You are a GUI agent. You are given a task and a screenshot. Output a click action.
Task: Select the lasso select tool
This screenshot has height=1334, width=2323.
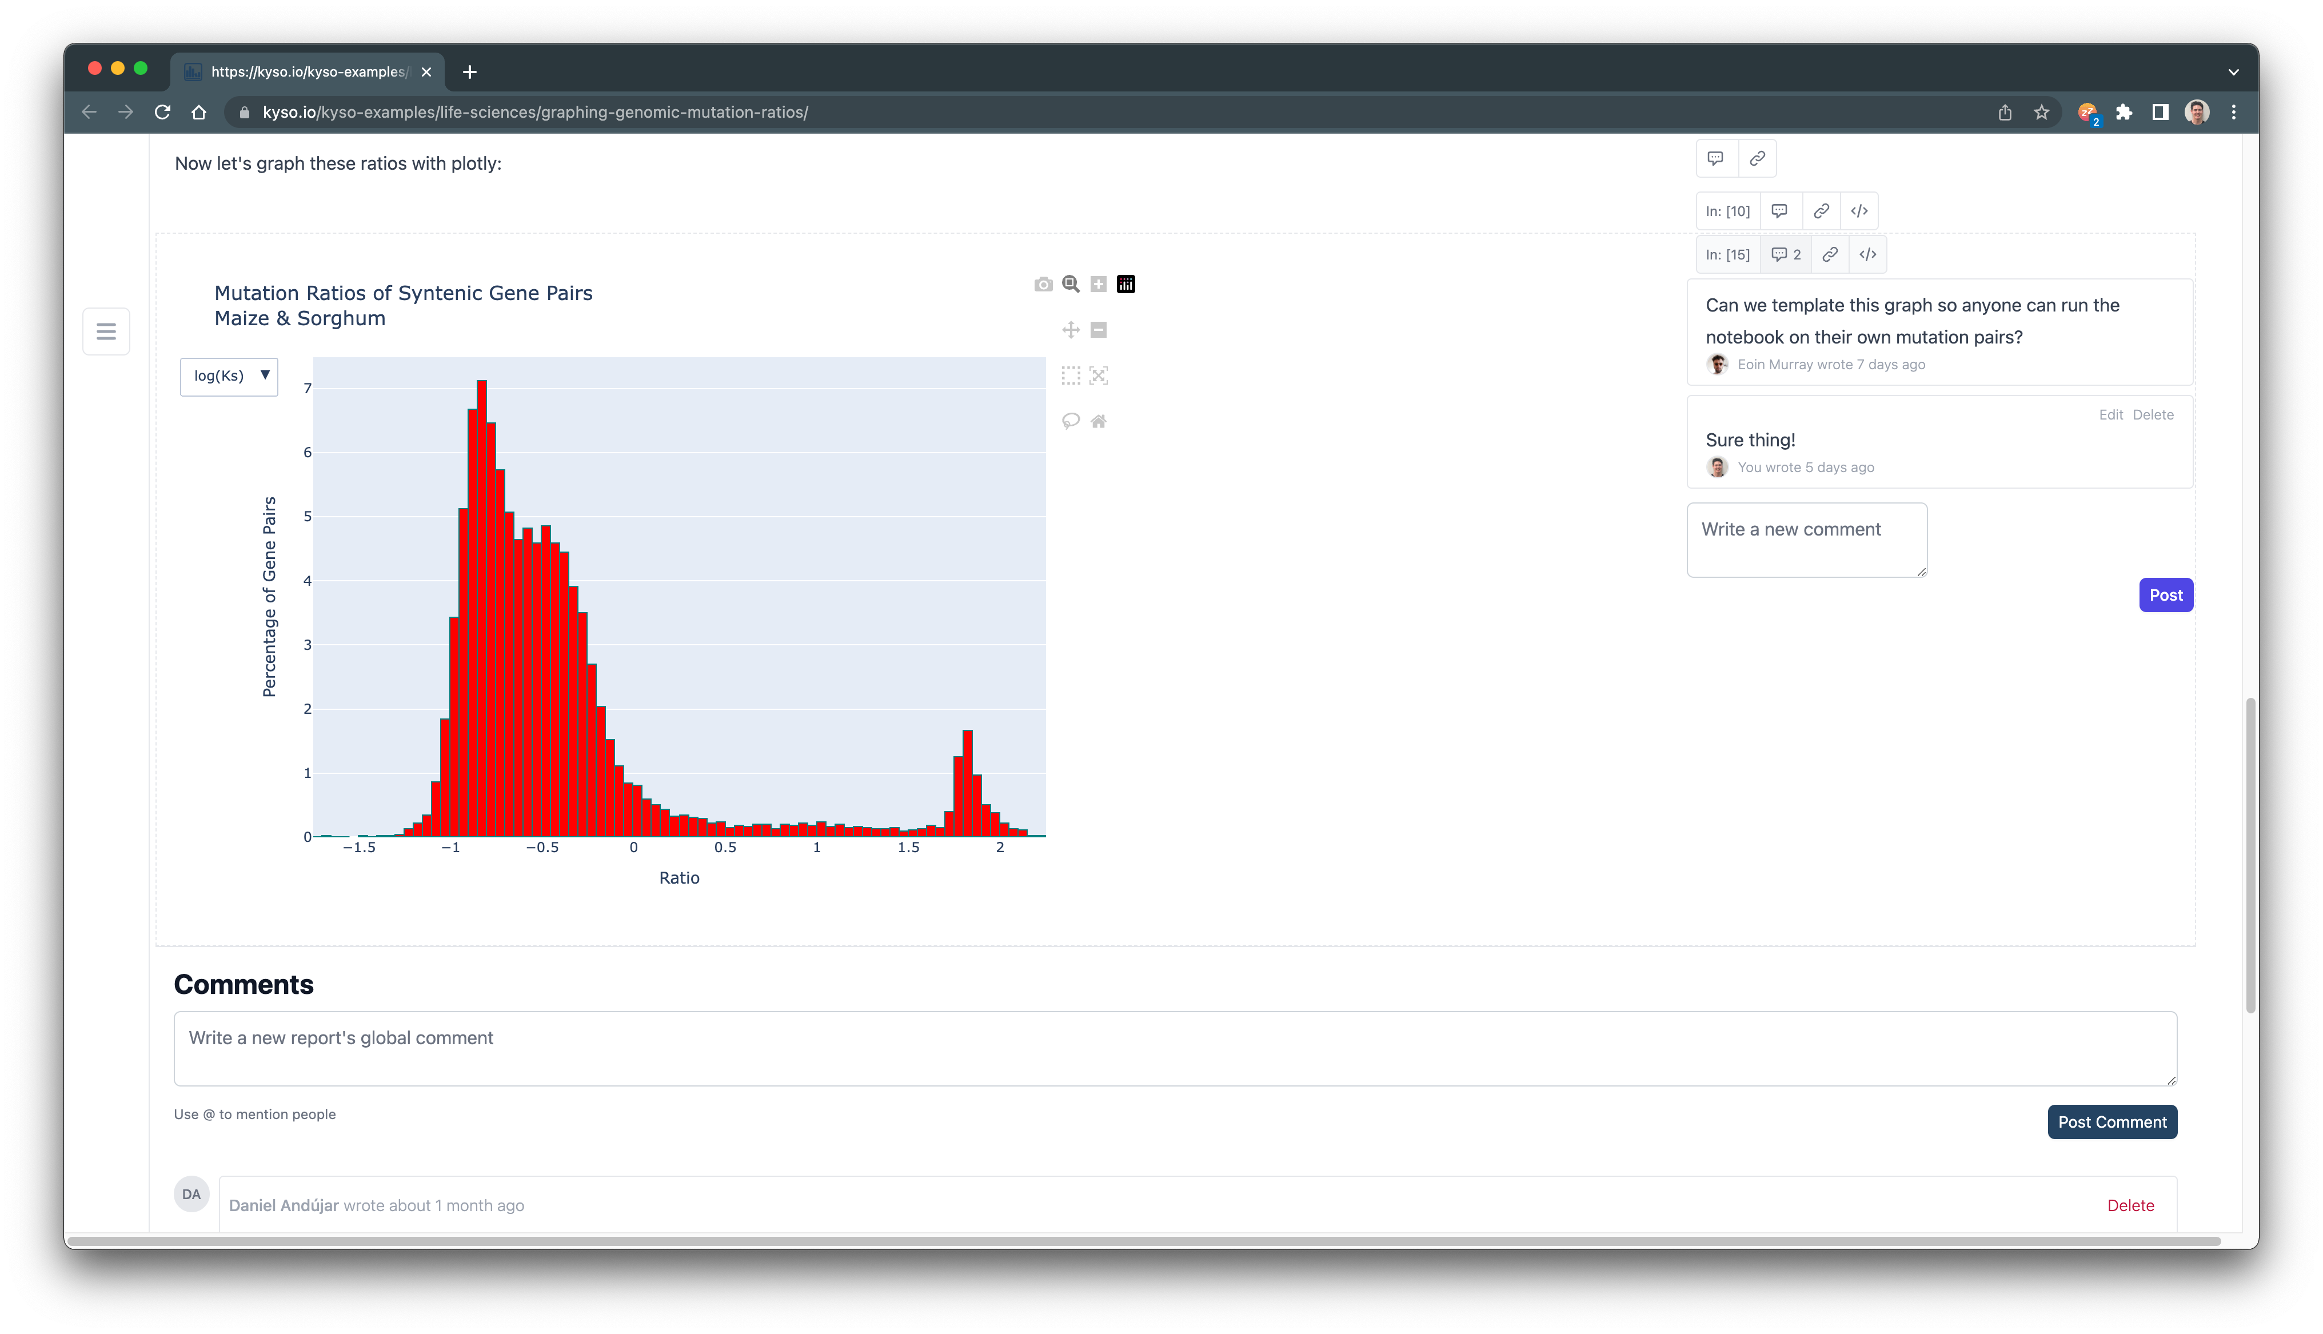1071,421
